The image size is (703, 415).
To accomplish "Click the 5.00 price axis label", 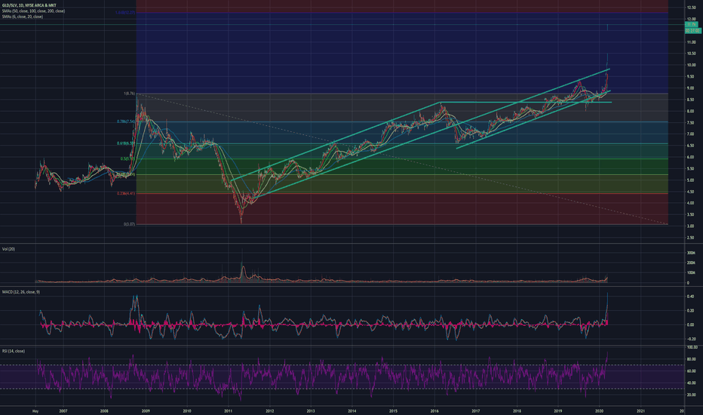I will tap(691, 180).
